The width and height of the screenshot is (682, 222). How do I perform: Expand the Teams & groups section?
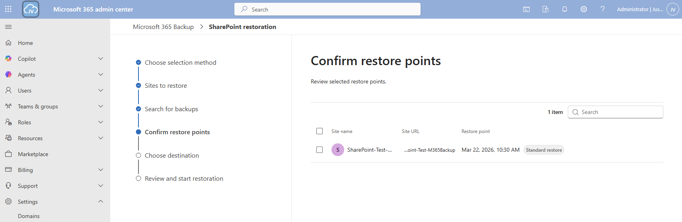(101, 106)
